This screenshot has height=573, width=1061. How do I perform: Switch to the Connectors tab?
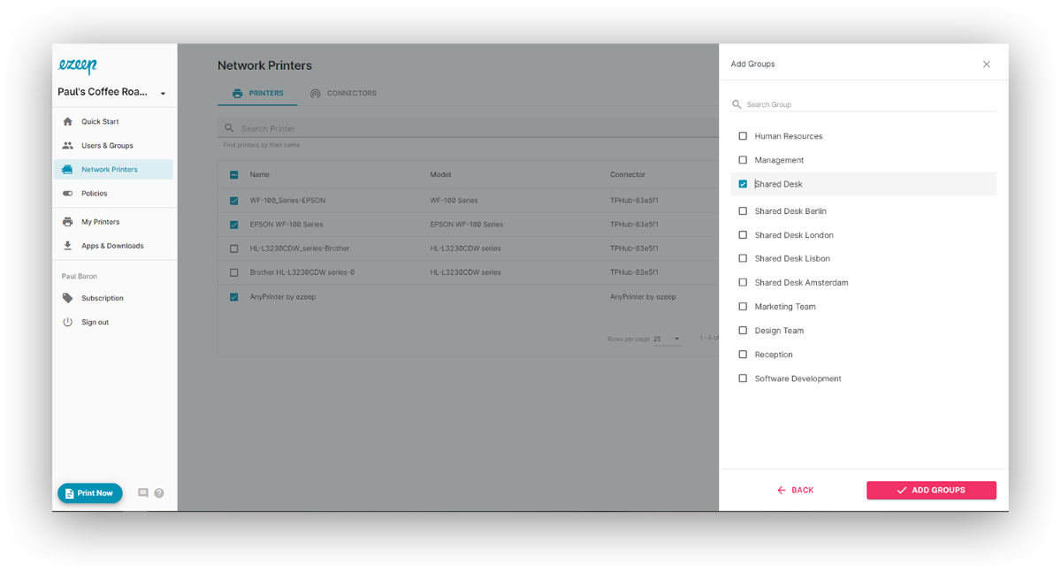coord(343,93)
